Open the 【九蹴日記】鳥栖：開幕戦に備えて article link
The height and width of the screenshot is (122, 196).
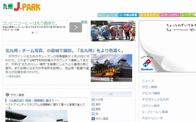tap(33, 100)
